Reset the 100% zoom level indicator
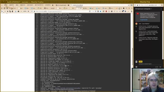Image resolution: width=164 pixels, height=92 pixels. point(25,11)
